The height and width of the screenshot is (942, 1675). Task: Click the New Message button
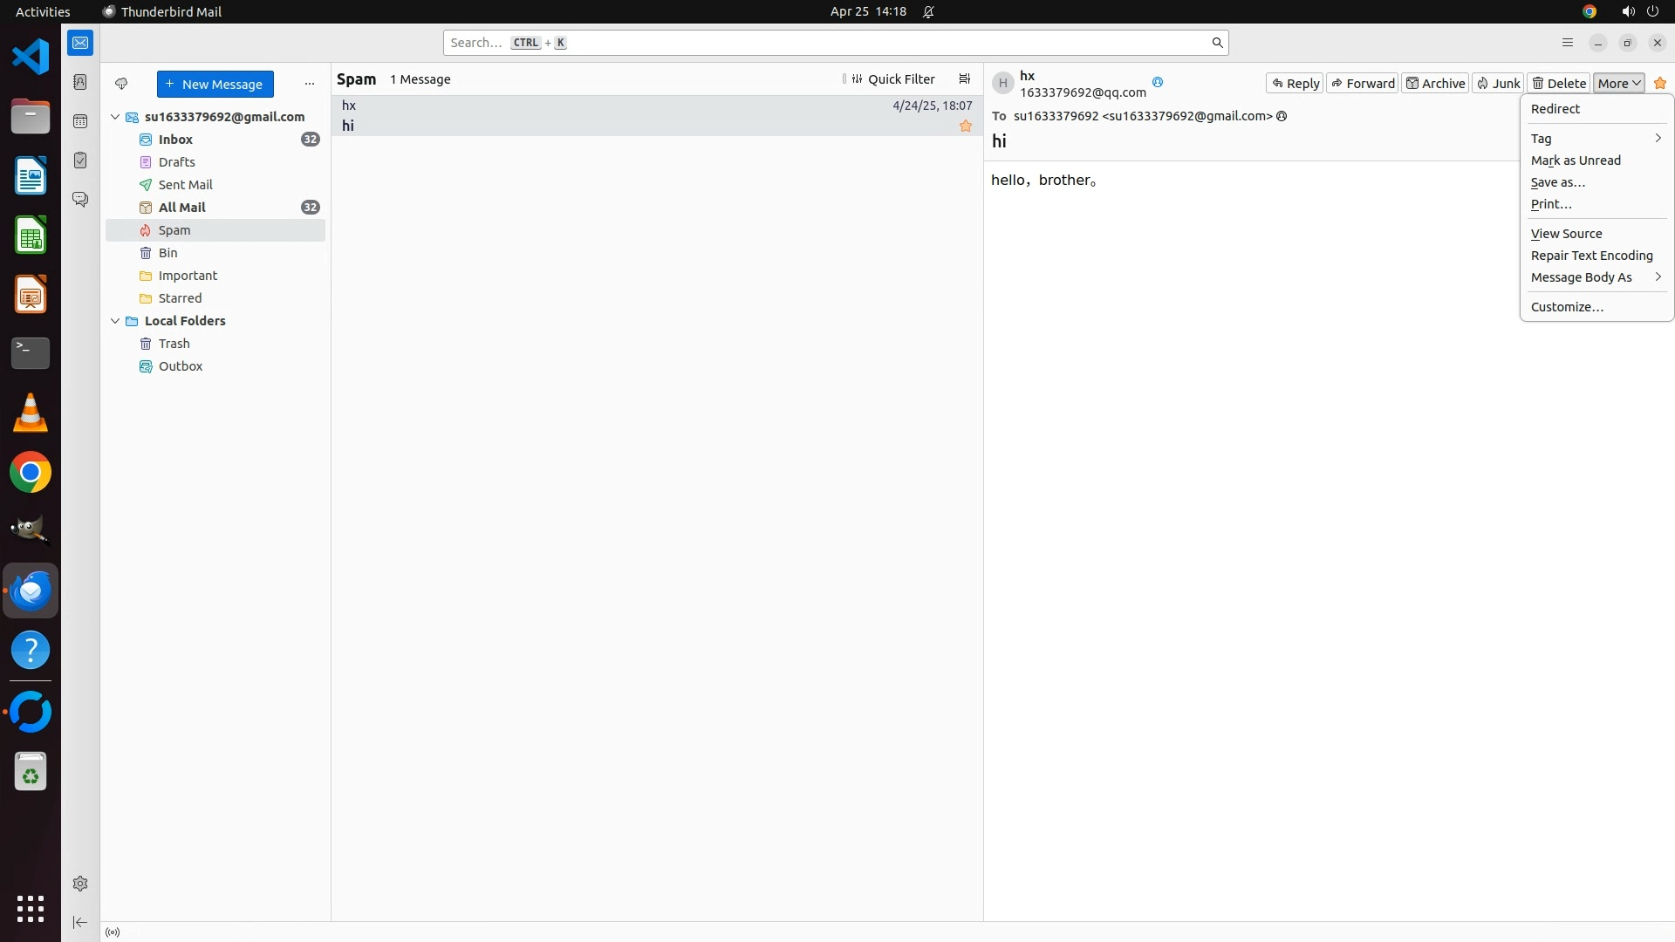pyautogui.click(x=215, y=85)
